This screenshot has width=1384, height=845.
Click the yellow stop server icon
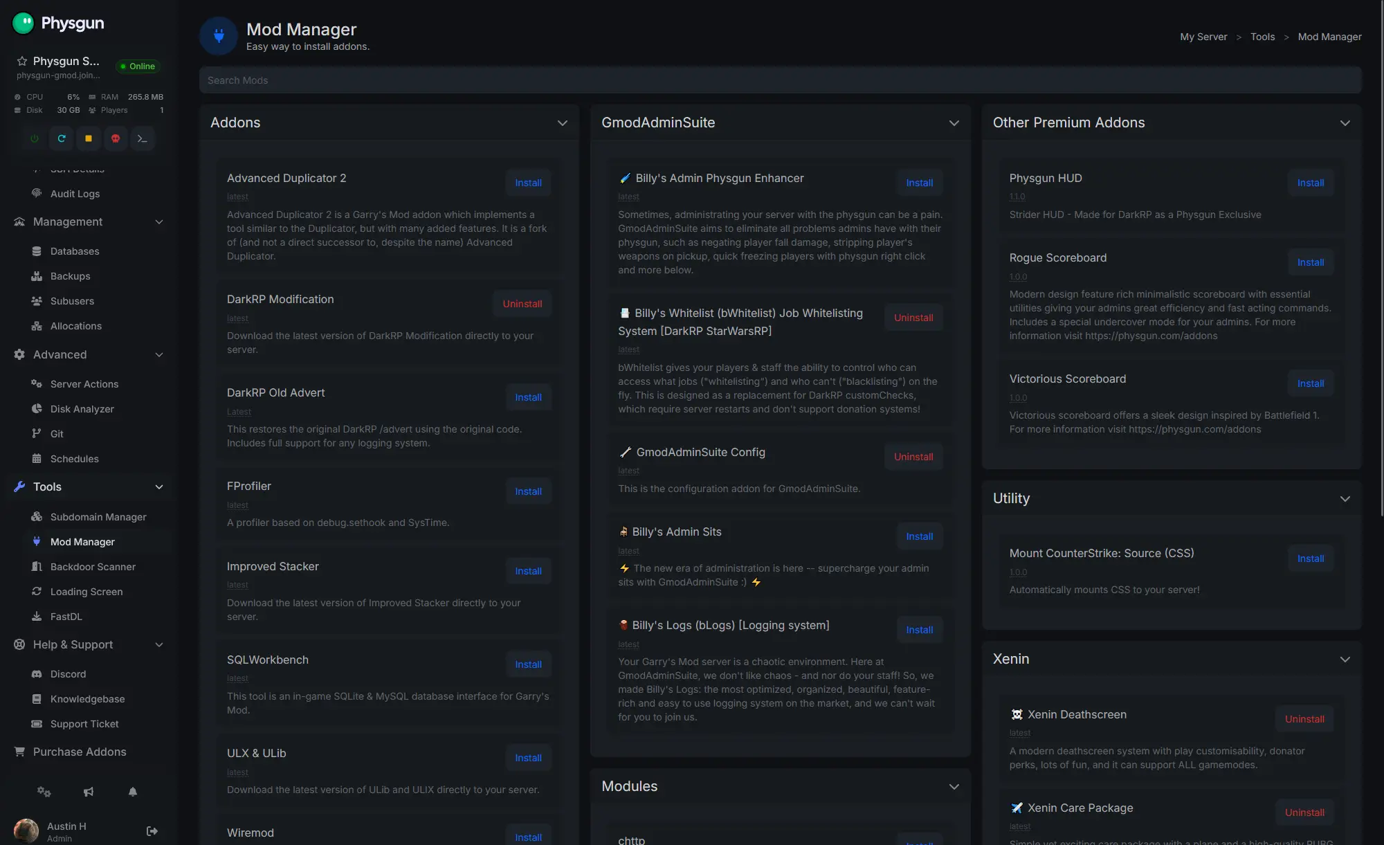click(x=89, y=138)
